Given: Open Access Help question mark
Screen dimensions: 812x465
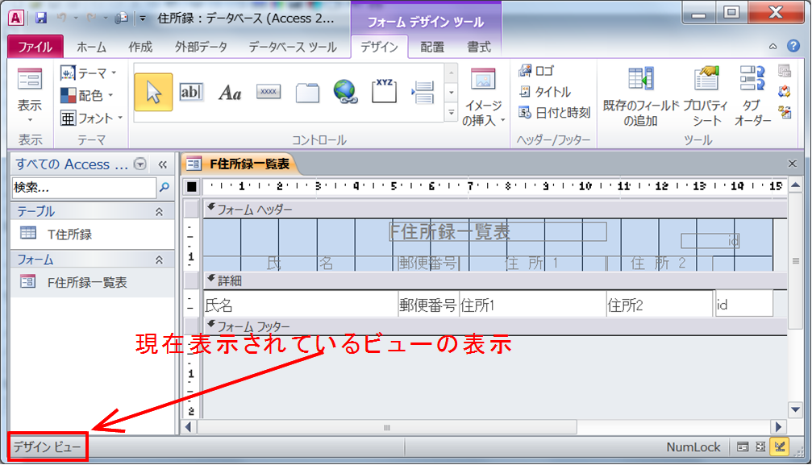Looking at the screenshot, I should [x=793, y=46].
